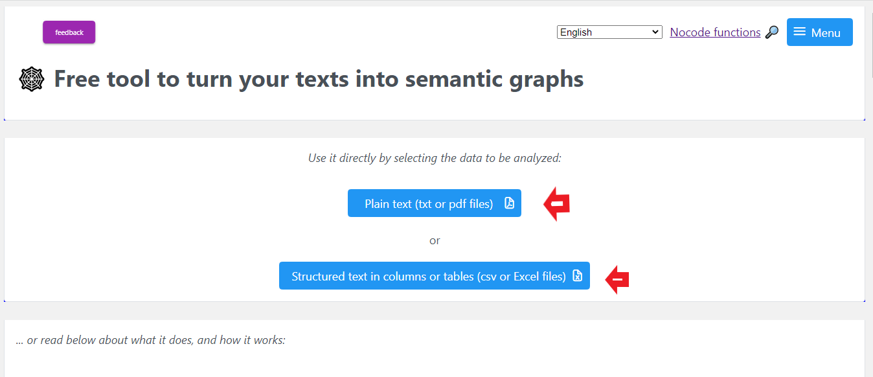This screenshot has width=873, height=377.
Task: Click red arrow beside Plain text button
Action: (x=556, y=205)
